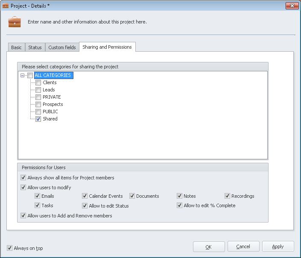Tick the Leads category checkbox

(x=38, y=90)
